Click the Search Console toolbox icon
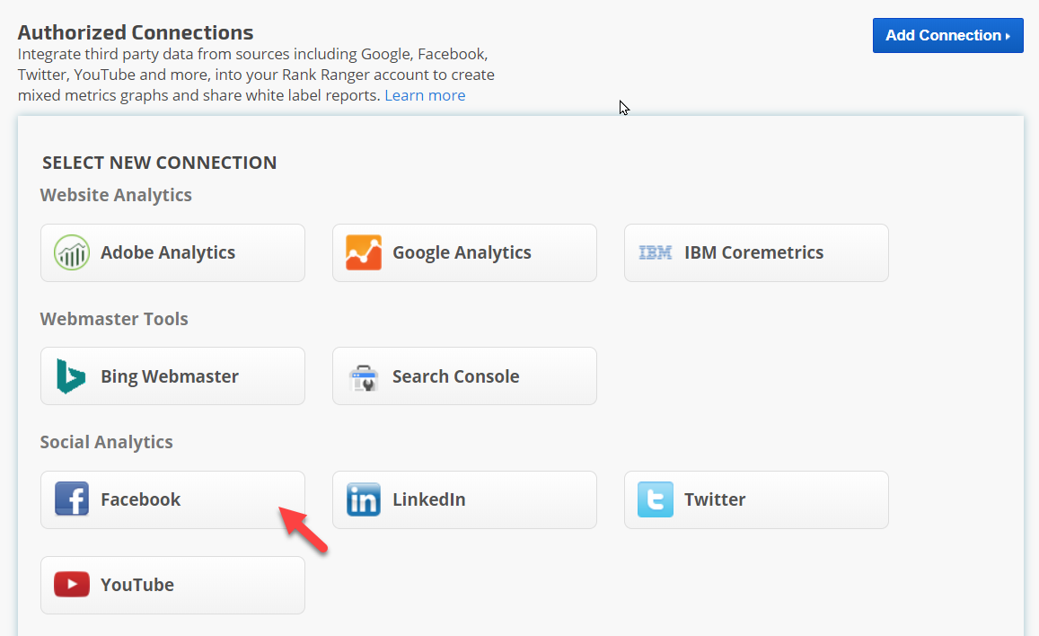The height and width of the screenshot is (636, 1039). pyautogui.click(x=364, y=376)
